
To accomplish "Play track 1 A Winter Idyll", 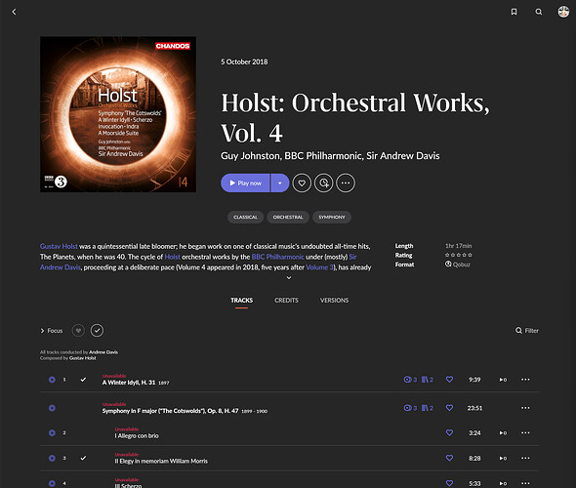I will pos(52,380).
